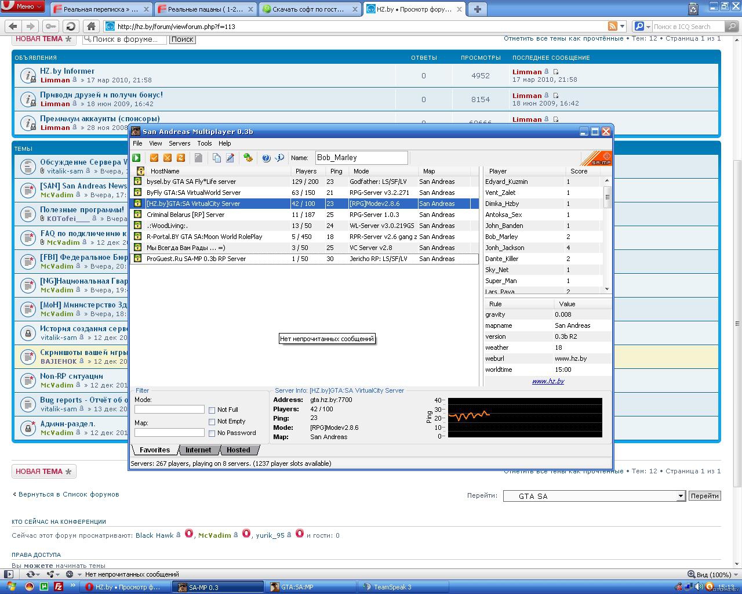Open the address bar history dropdown arrow
Image resolution: width=742 pixels, height=594 pixels.
coord(623,26)
